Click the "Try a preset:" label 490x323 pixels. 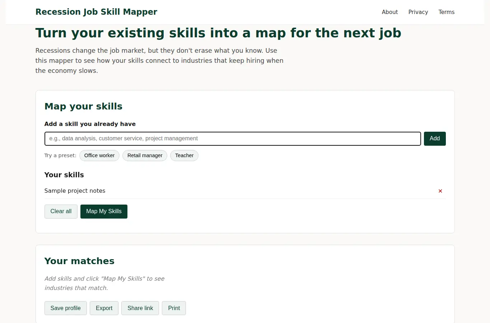click(x=60, y=155)
